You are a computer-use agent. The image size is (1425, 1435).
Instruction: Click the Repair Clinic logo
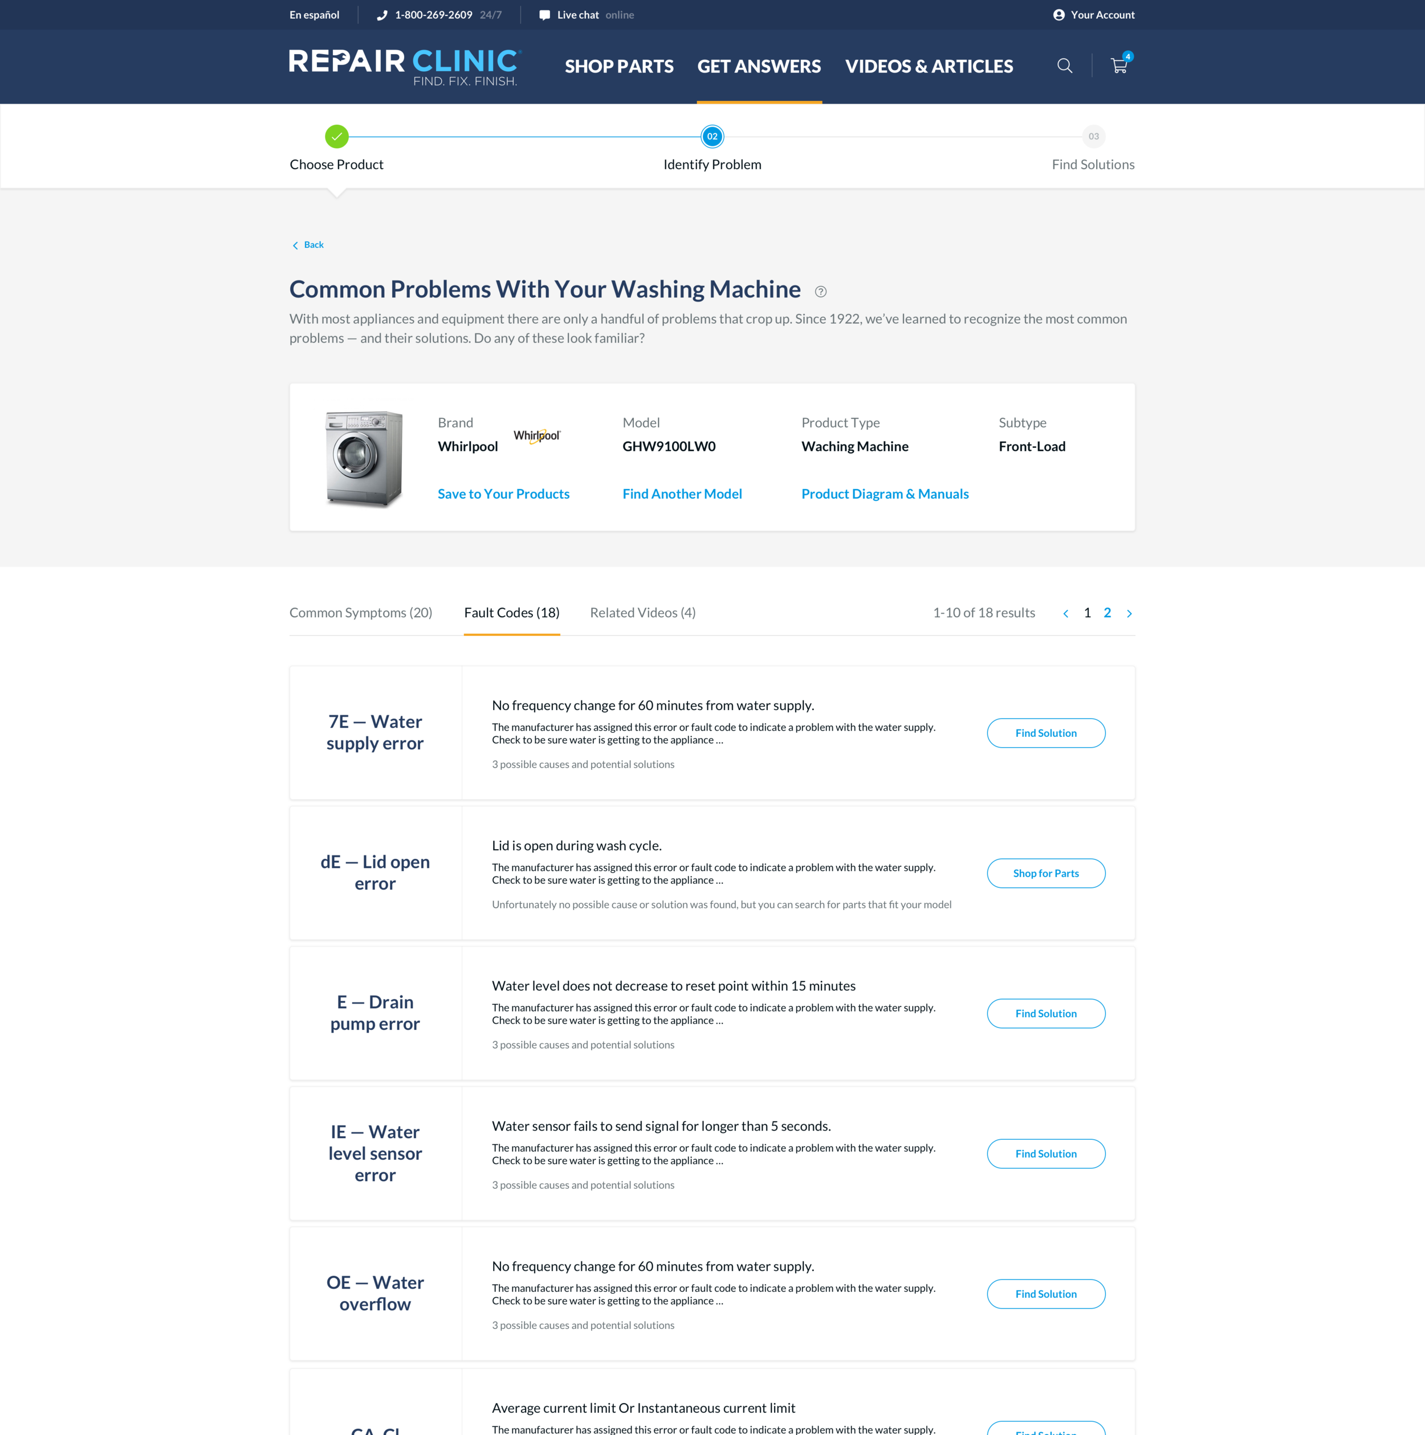(x=405, y=68)
